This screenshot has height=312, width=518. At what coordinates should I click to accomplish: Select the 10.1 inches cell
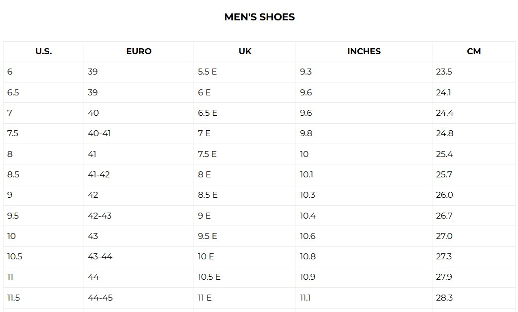point(307,174)
